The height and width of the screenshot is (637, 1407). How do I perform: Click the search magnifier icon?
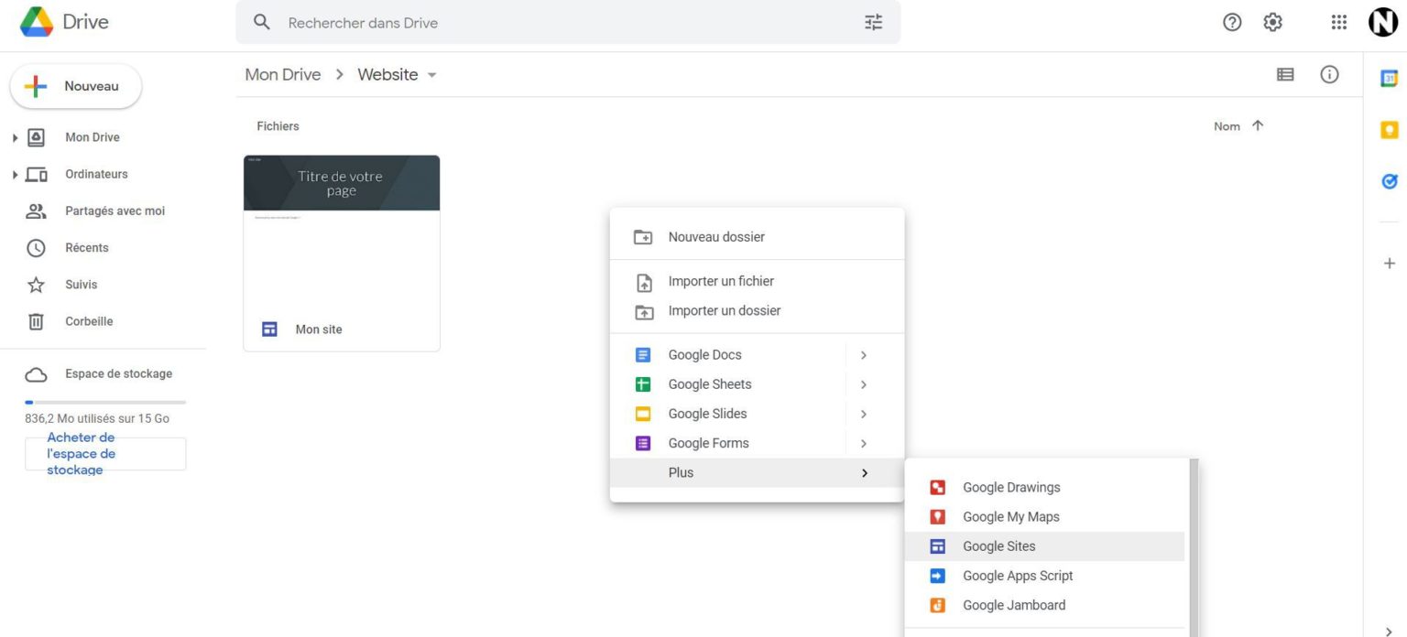pos(262,22)
